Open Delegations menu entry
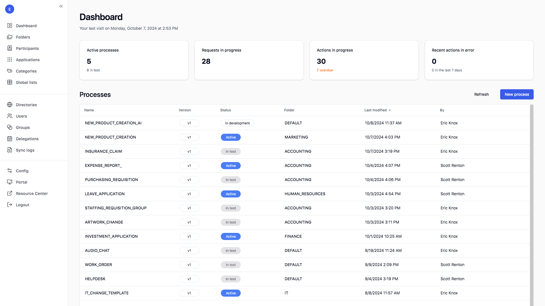The height and width of the screenshot is (306, 545). [x=27, y=139]
